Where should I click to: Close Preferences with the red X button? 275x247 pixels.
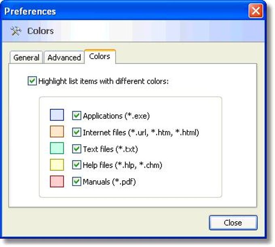(256, 11)
